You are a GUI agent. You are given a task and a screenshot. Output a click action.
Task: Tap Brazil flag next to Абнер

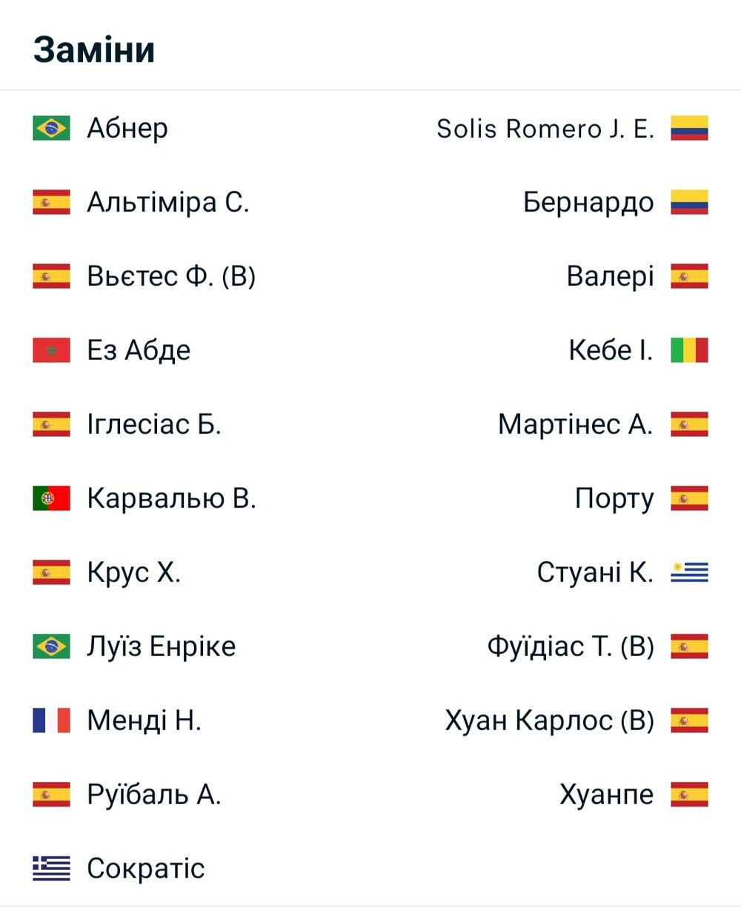[51, 128]
